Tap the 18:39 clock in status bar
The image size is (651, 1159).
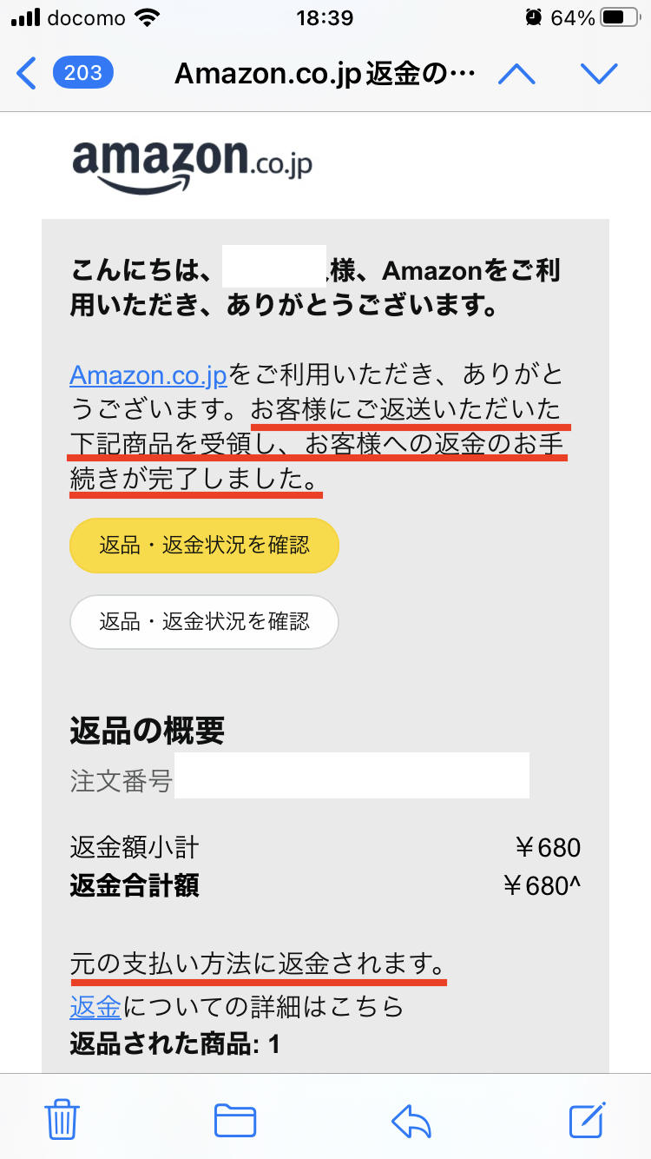(x=325, y=16)
